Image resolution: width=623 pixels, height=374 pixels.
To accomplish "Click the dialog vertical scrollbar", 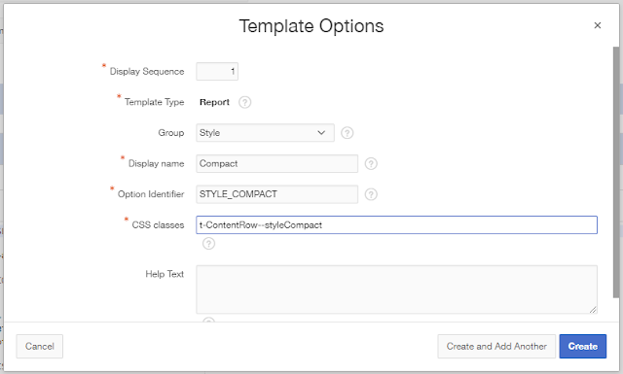I will 616,172.
